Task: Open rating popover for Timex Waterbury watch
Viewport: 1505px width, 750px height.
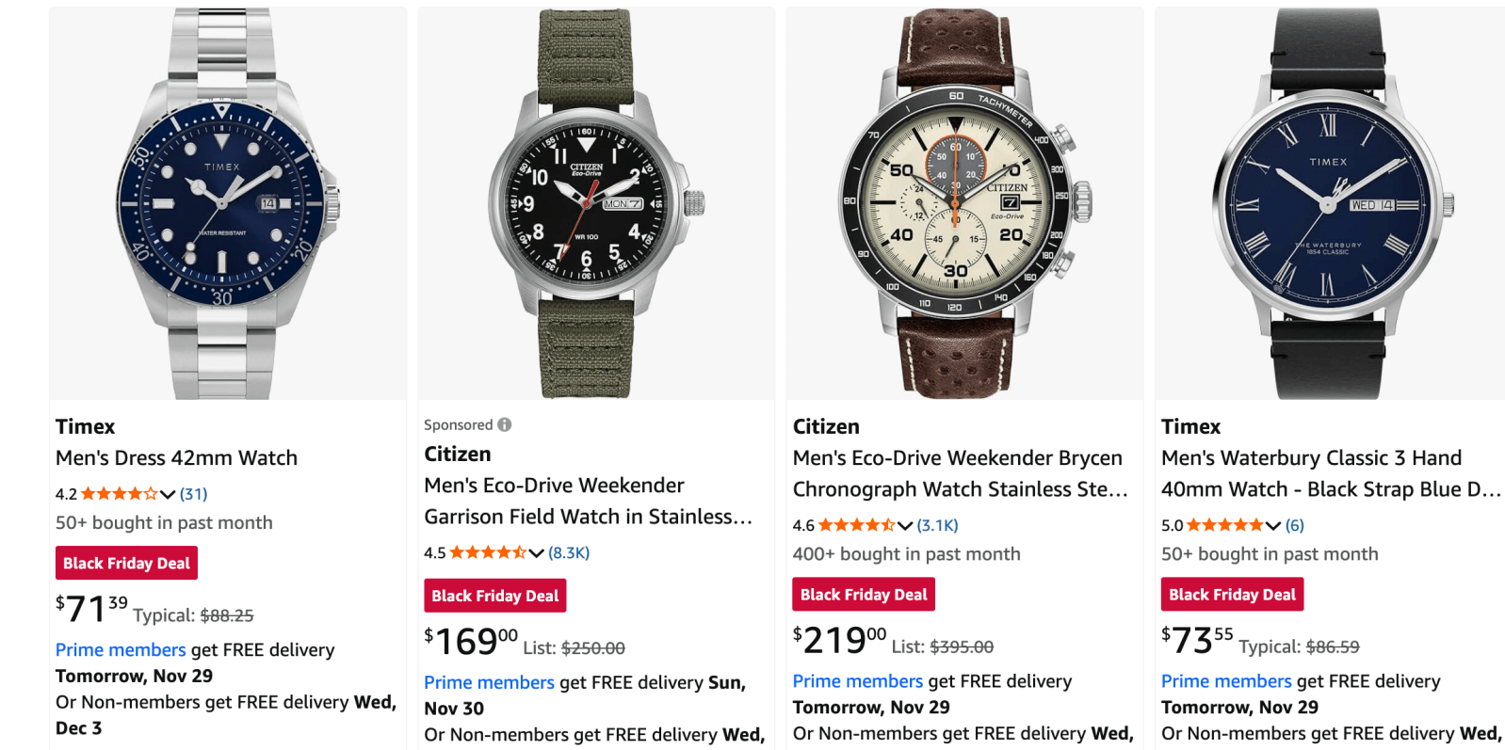Action: 1273,526
